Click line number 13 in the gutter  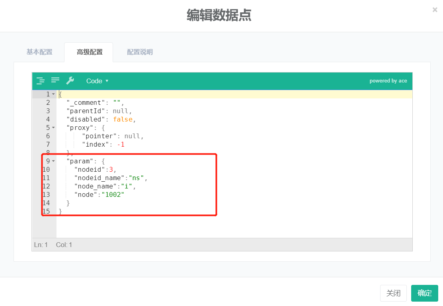pyautogui.click(x=46, y=195)
